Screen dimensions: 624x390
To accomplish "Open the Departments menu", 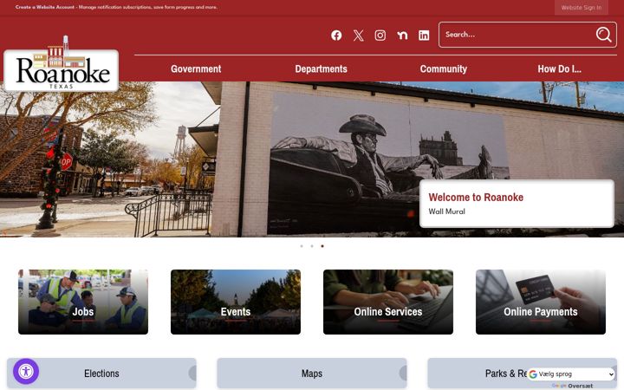I will click(x=322, y=68).
